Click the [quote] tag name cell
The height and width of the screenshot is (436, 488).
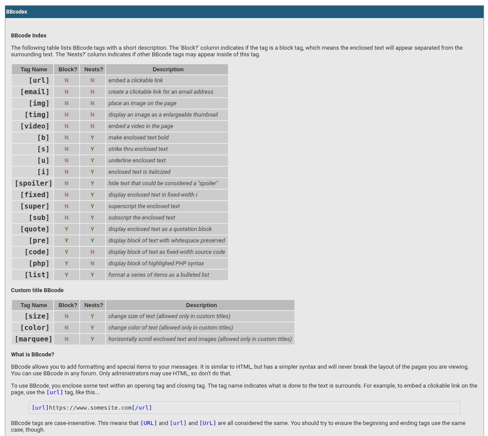[33, 229]
